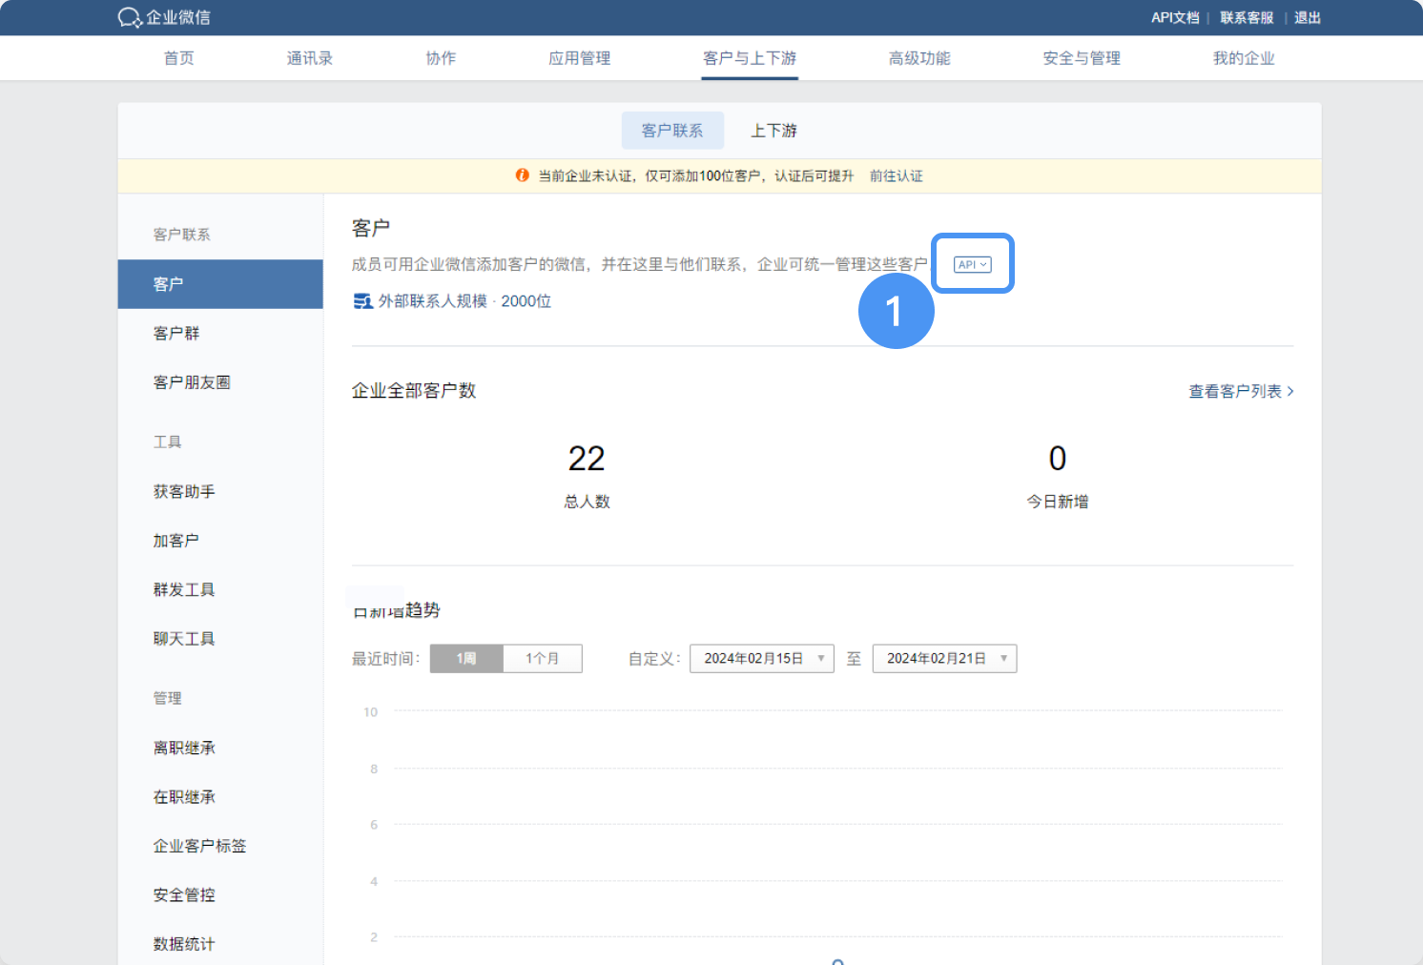Open the 通讯录 navigation tab
This screenshot has height=965, width=1423.
coord(310,58)
